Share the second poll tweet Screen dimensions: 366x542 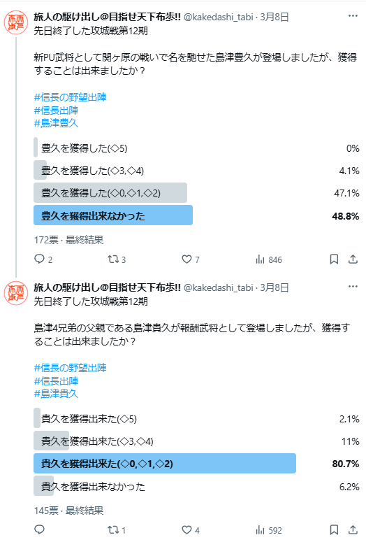pos(353,530)
